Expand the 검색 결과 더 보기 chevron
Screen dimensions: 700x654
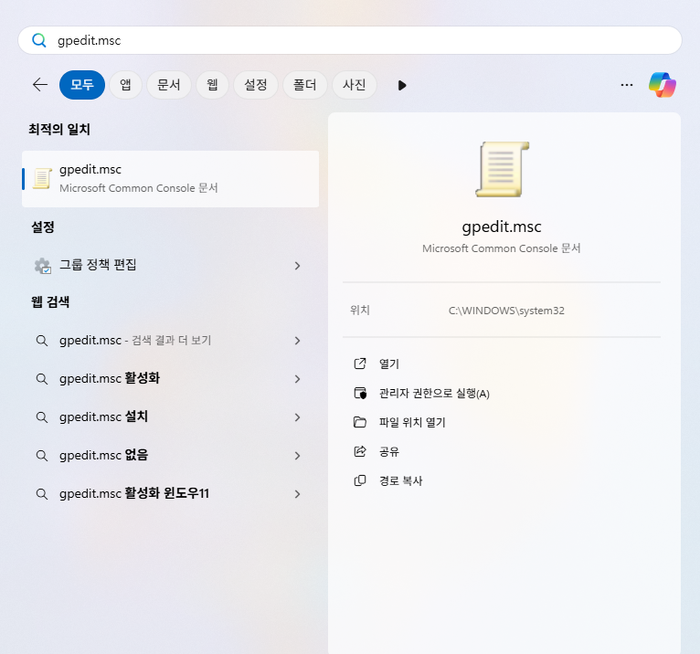tap(297, 341)
